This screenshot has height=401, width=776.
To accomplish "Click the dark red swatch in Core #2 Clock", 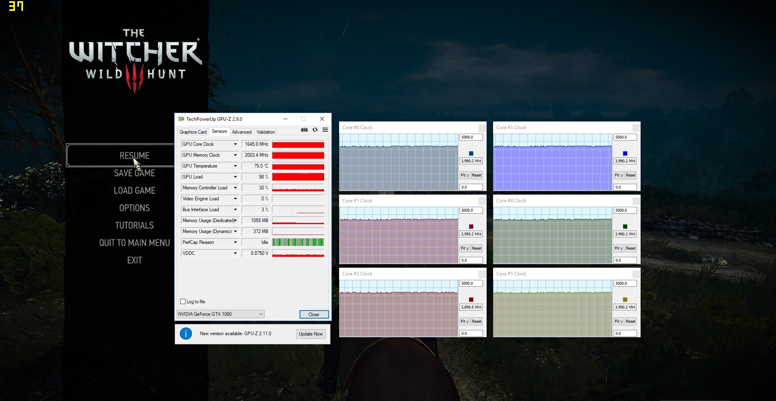I will (471, 300).
